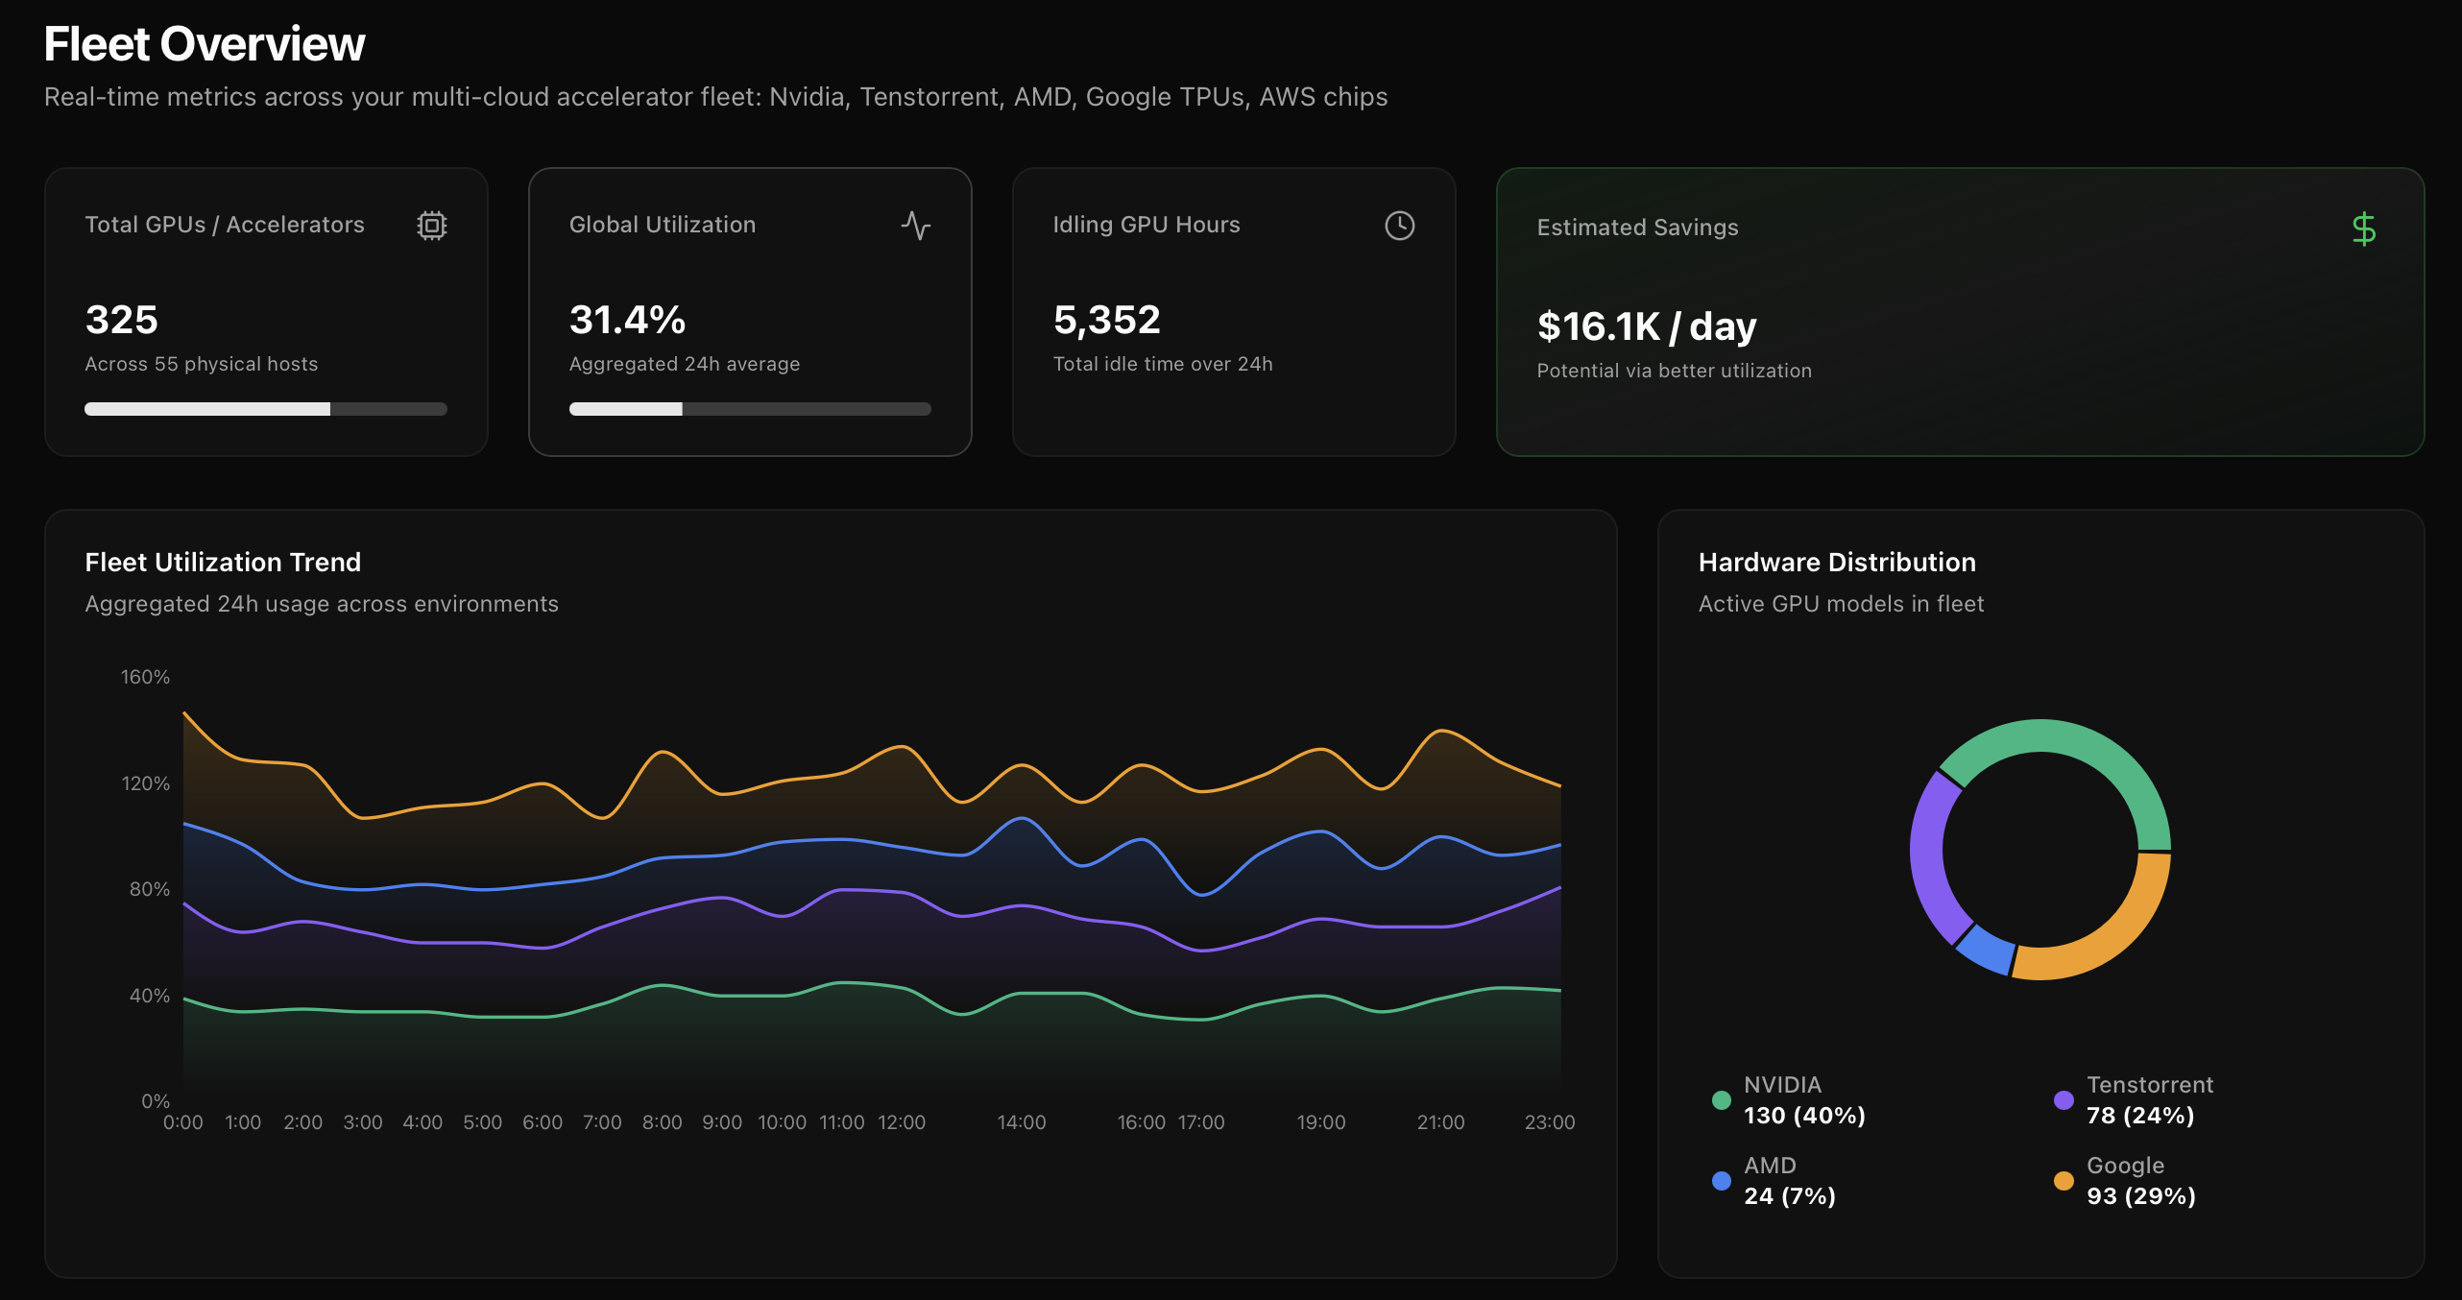Click the Google orange legend dot
Image resolution: width=2462 pixels, height=1300 pixels.
[x=2063, y=1181]
